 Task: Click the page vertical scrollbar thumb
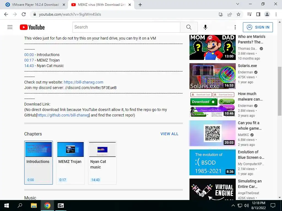pyautogui.click(x=280, y=91)
